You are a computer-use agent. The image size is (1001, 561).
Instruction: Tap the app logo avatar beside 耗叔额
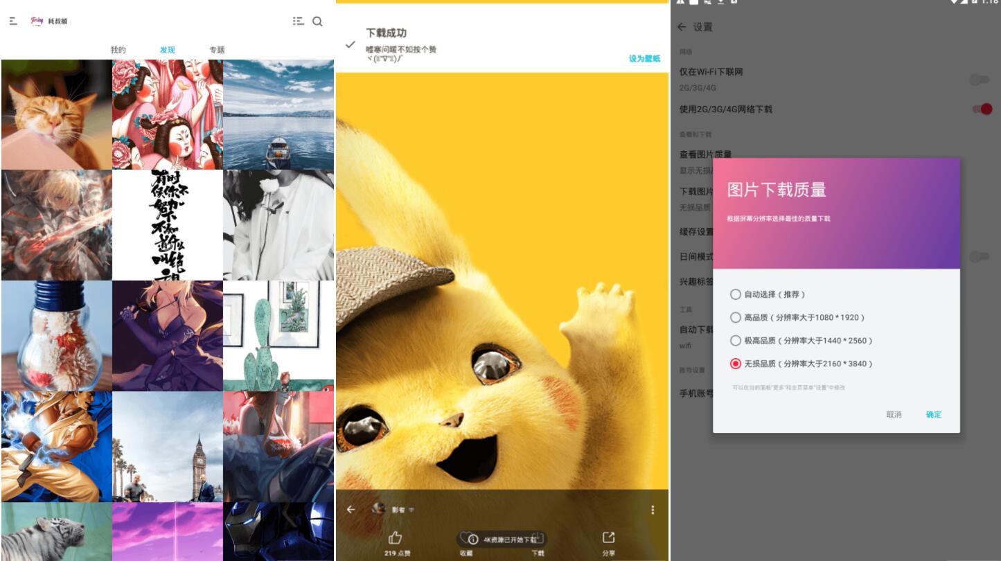(37, 21)
